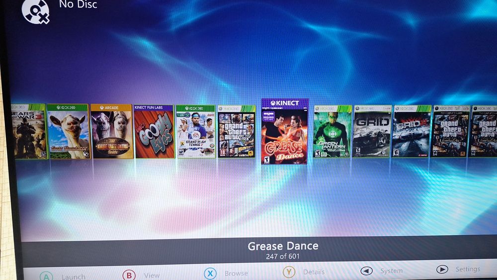Pick the first GRID racing cover

click(372, 131)
